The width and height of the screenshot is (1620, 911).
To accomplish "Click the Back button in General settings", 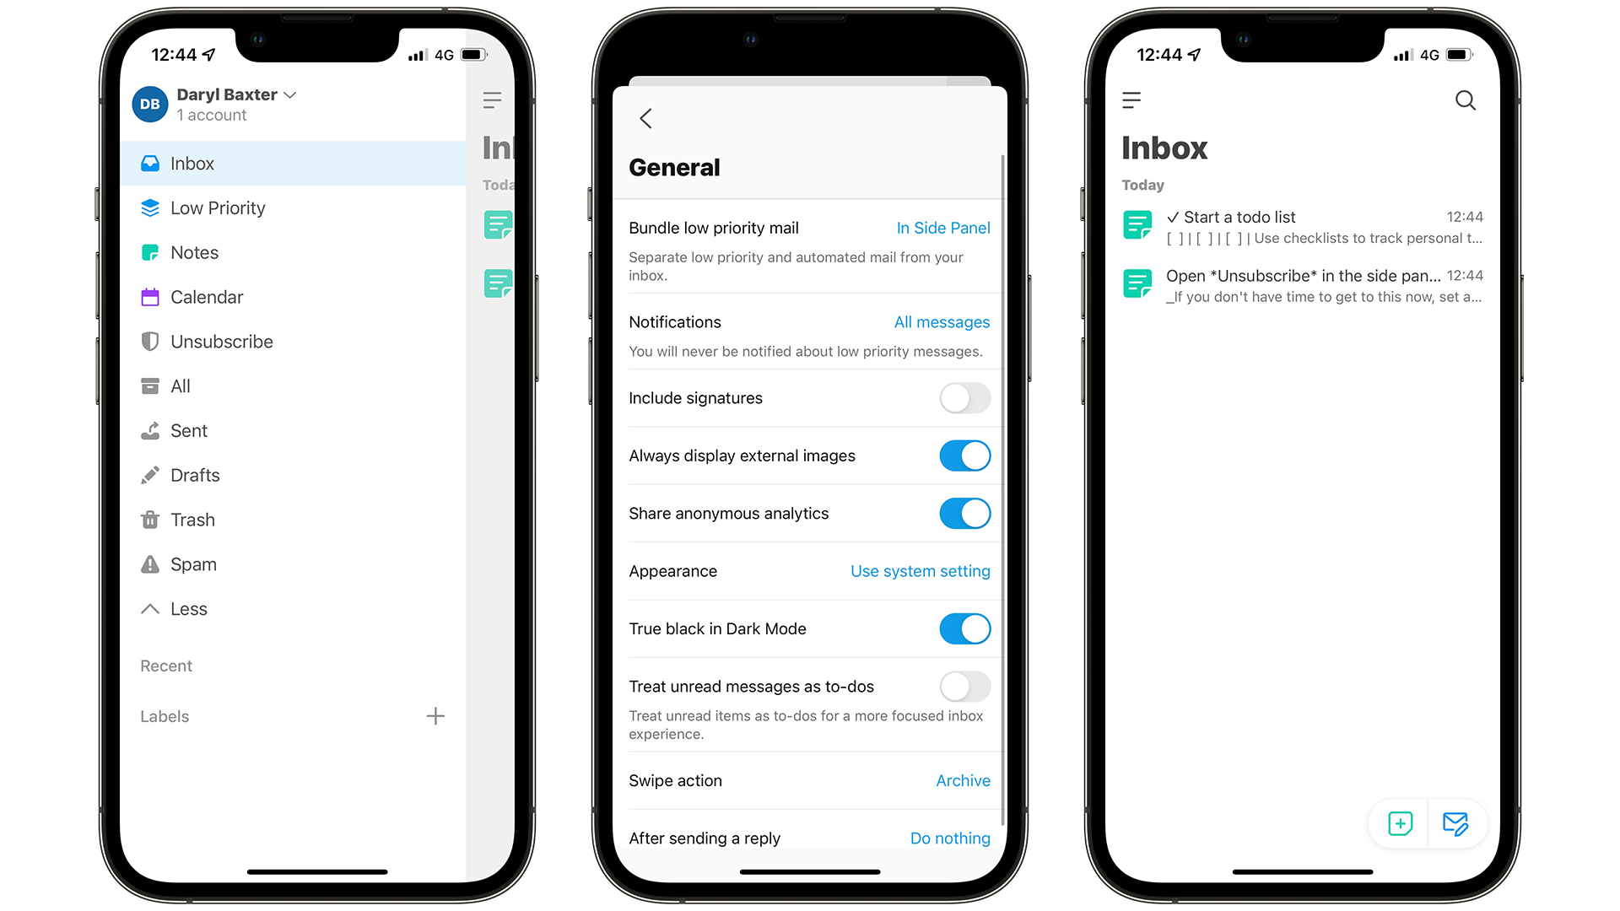I will [x=645, y=120].
